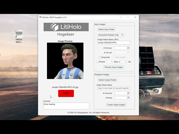This screenshot has height=134, width=179.
Task: Click the Hogelizer heading text
Action: pos(66,34)
